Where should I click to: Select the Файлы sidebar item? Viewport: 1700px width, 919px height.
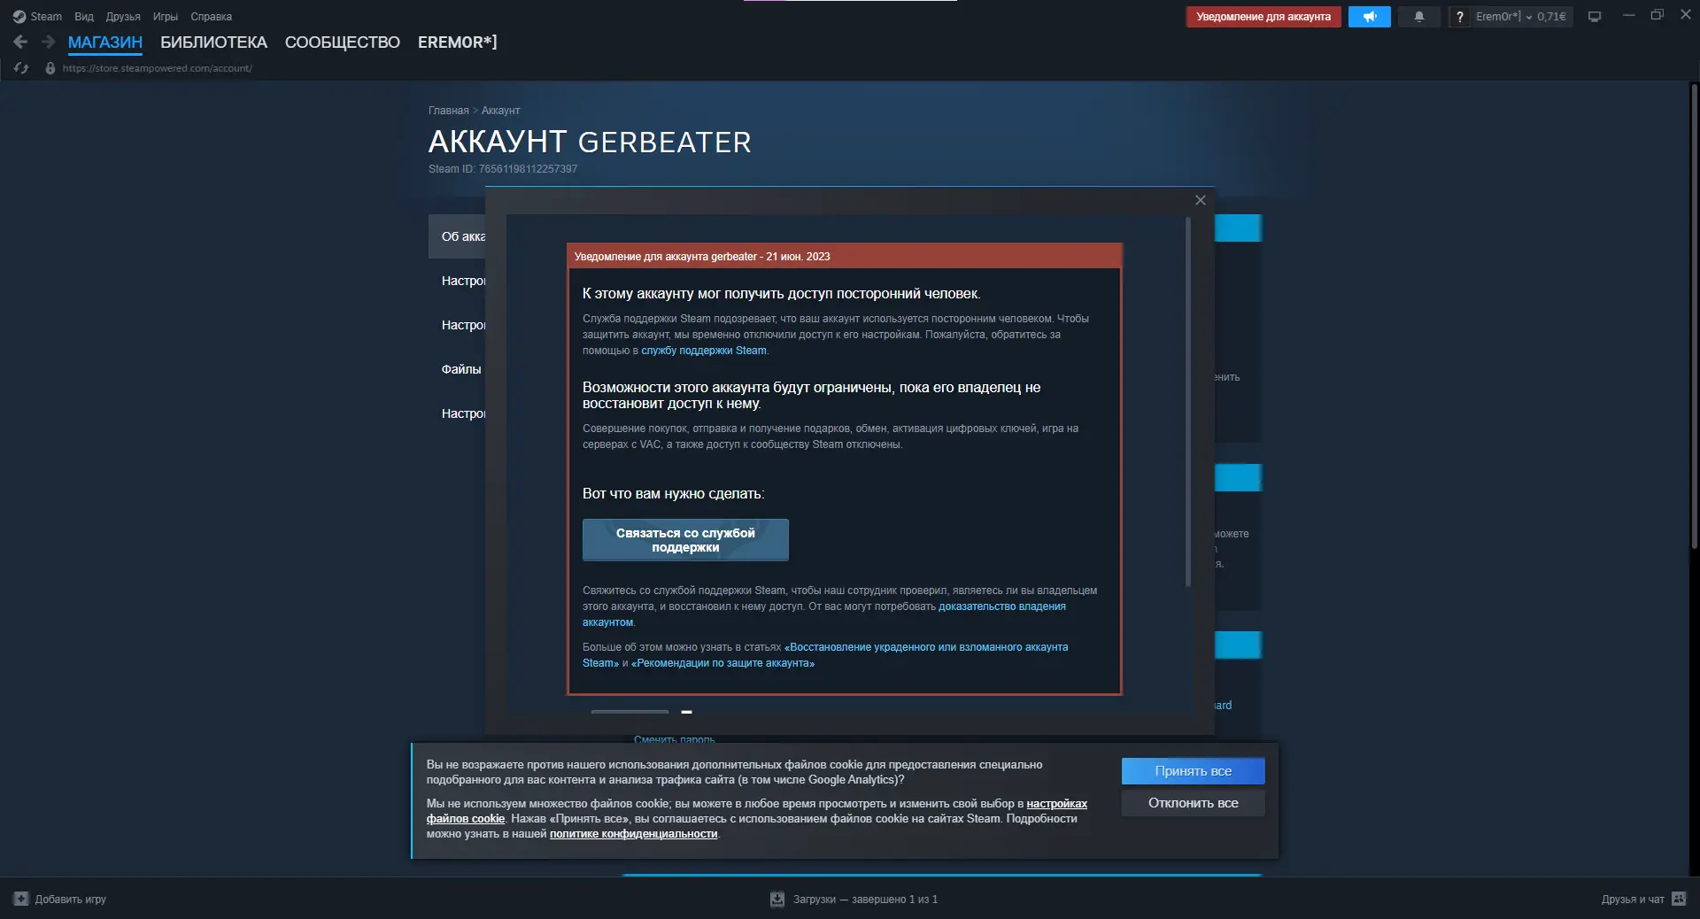(x=461, y=369)
